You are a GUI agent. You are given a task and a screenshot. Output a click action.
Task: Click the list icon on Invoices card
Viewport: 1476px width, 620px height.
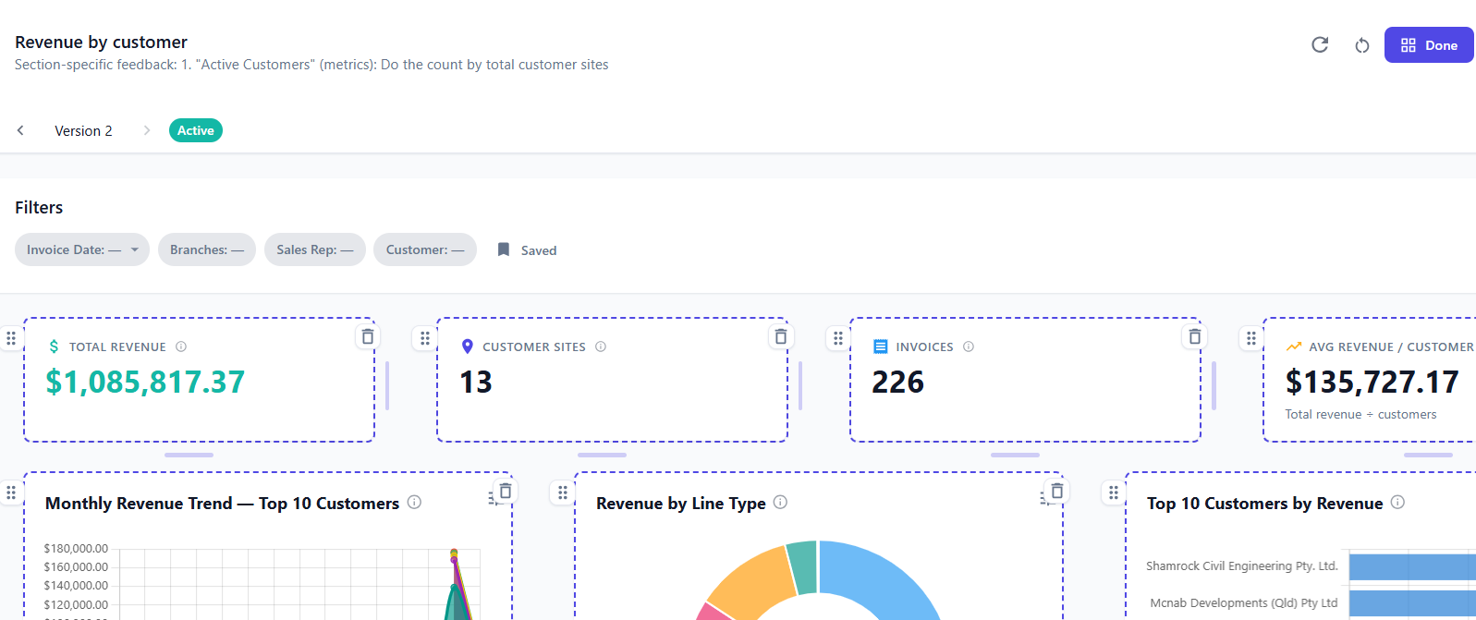880,346
